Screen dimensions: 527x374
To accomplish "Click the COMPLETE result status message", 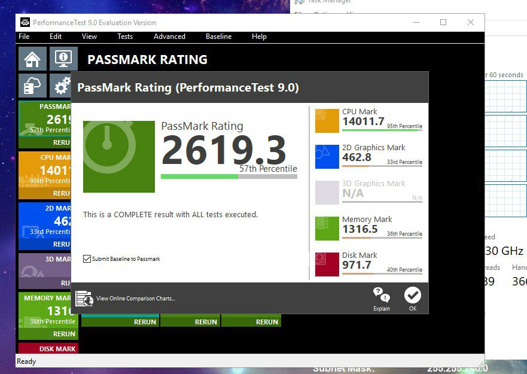I will [170, 215].
